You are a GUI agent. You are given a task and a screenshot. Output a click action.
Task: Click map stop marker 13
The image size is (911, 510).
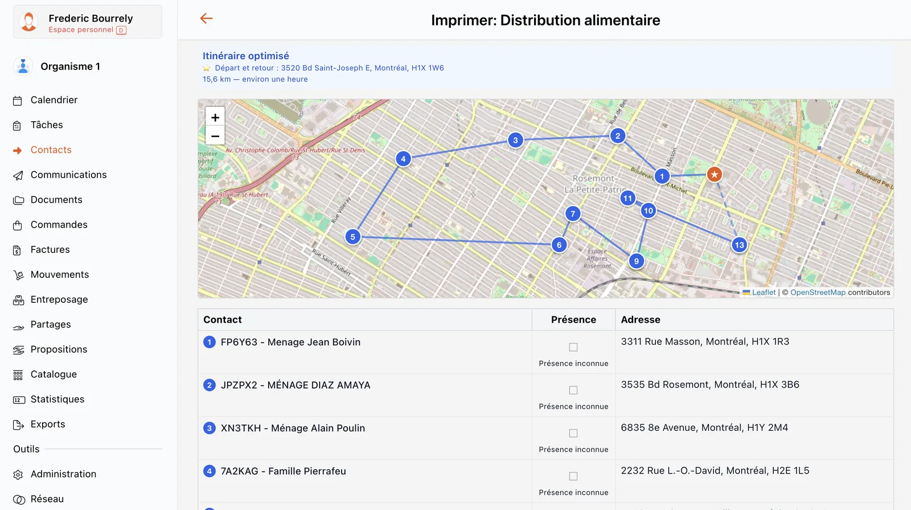click(x=739, y=245)
